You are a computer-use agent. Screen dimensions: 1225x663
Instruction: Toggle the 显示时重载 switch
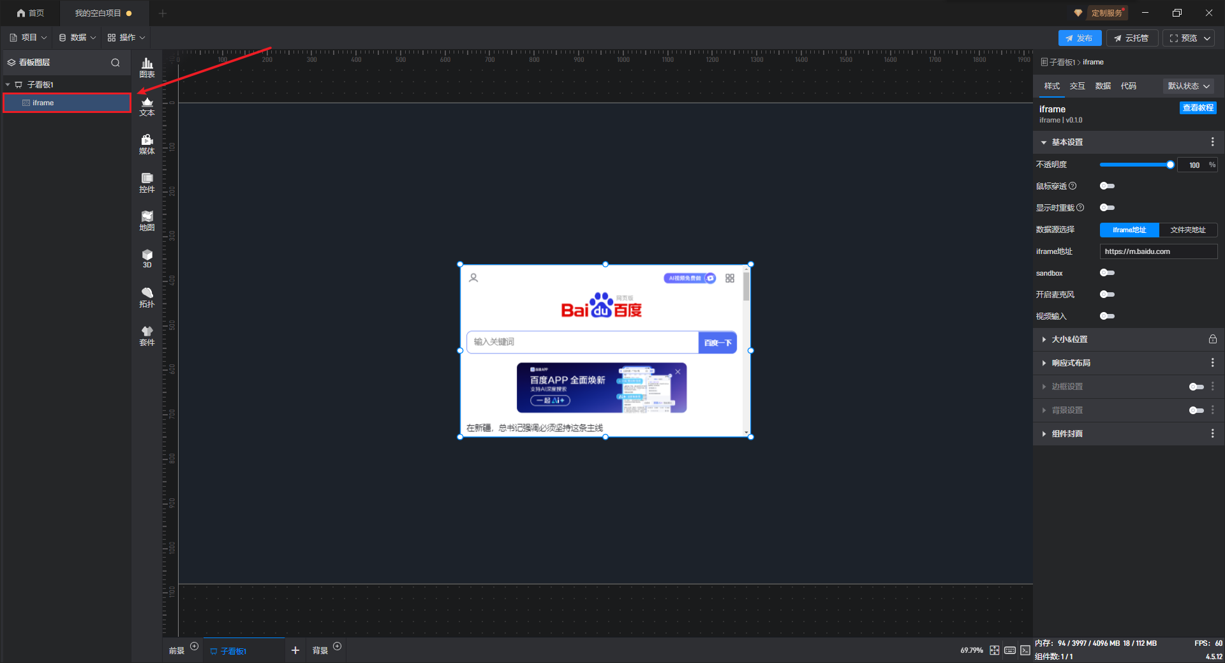1107,208
